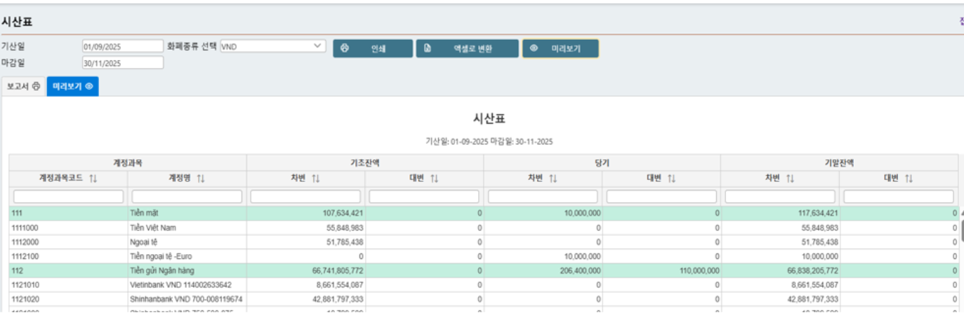This screenshot has width=964, height=320.
Task: Sort by 계정과목코드 column arrows
Action: pyautogui.click(x=93, y=179)
